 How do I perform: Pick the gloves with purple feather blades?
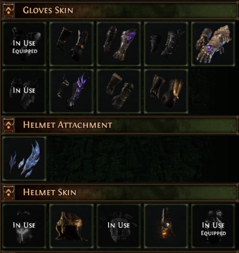pyautogui.click(x=72, y=91)
